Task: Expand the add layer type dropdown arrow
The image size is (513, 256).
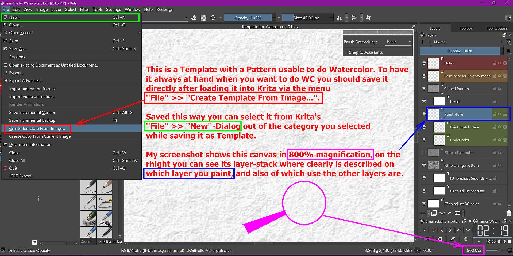Action: click(428, 213)
